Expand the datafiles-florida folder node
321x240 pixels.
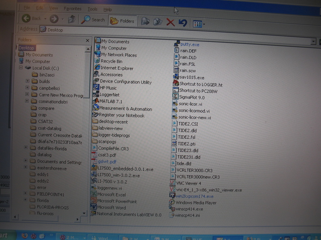[x=26, y=147]
